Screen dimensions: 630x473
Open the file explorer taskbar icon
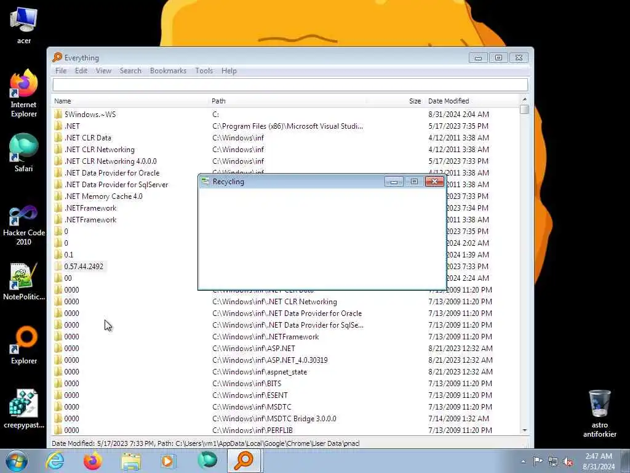(131, 461)
